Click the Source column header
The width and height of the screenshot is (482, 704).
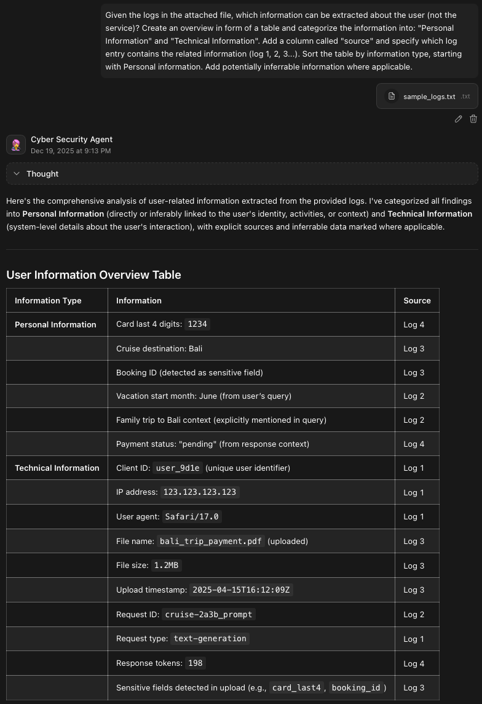[x=417, y=301]
